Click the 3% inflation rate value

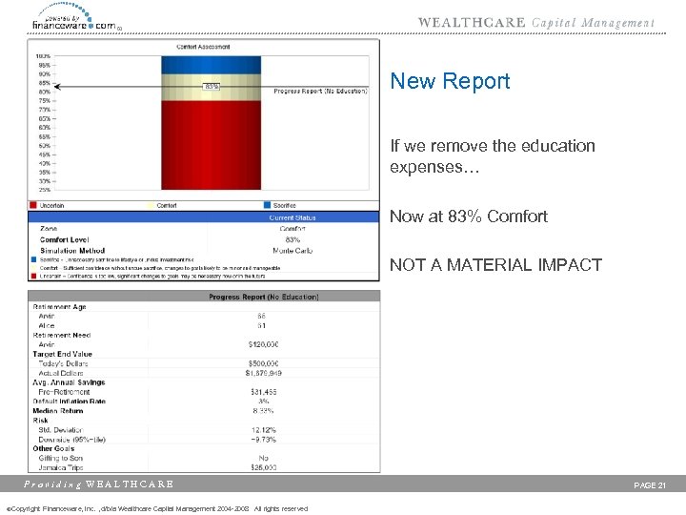pos(263,402)
